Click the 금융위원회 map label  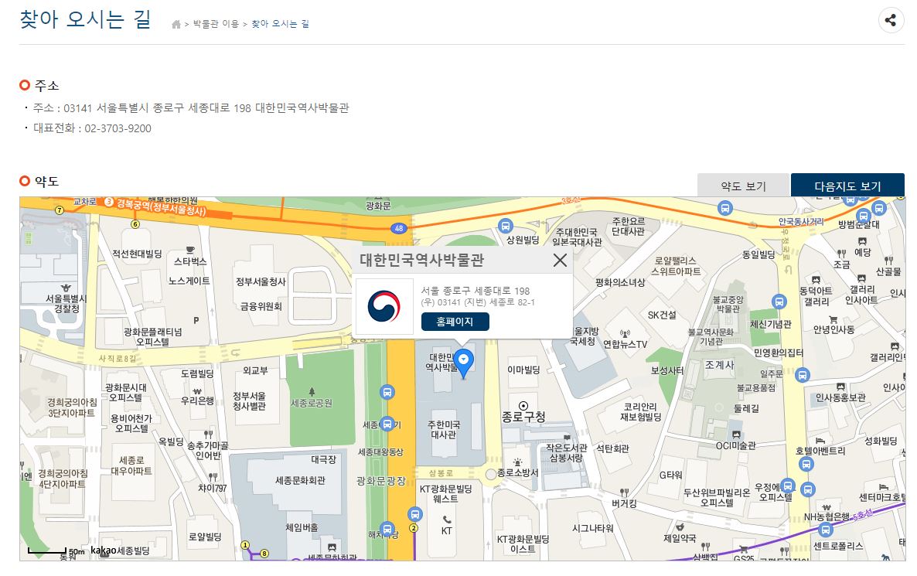point(261,306)
